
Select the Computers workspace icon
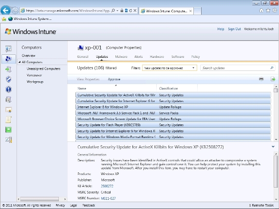8,59
